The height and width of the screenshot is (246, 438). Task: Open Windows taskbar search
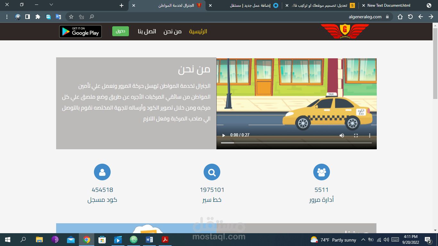coord(23,240)
